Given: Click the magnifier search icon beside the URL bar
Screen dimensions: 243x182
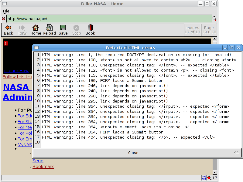Looking at the screenshot, I should [x=214, y=19].
